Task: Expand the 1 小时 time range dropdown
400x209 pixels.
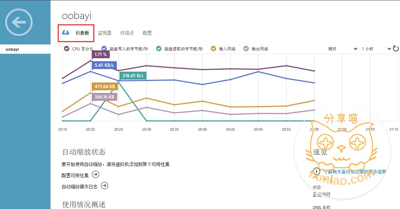Action: point(376,49)
